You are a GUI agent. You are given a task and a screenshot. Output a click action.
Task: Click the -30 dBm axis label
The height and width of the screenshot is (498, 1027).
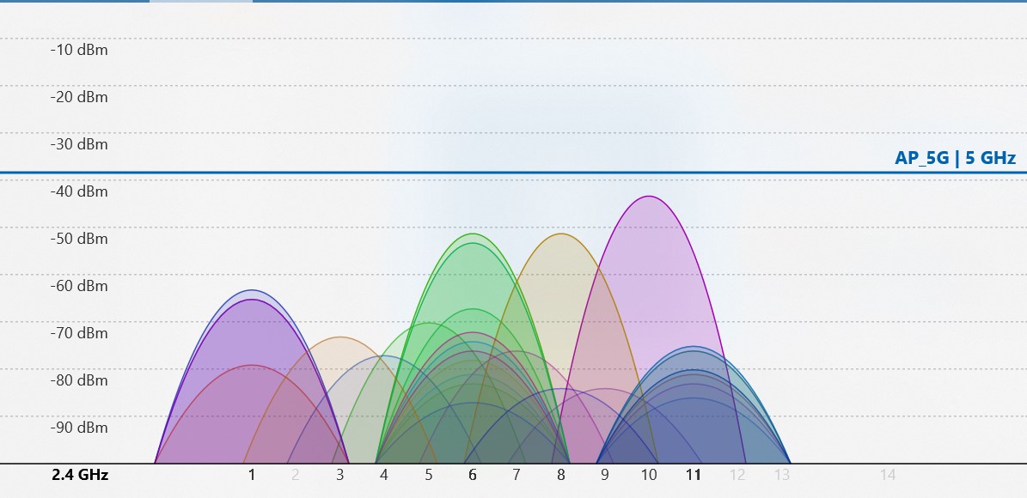coord(79,144)
